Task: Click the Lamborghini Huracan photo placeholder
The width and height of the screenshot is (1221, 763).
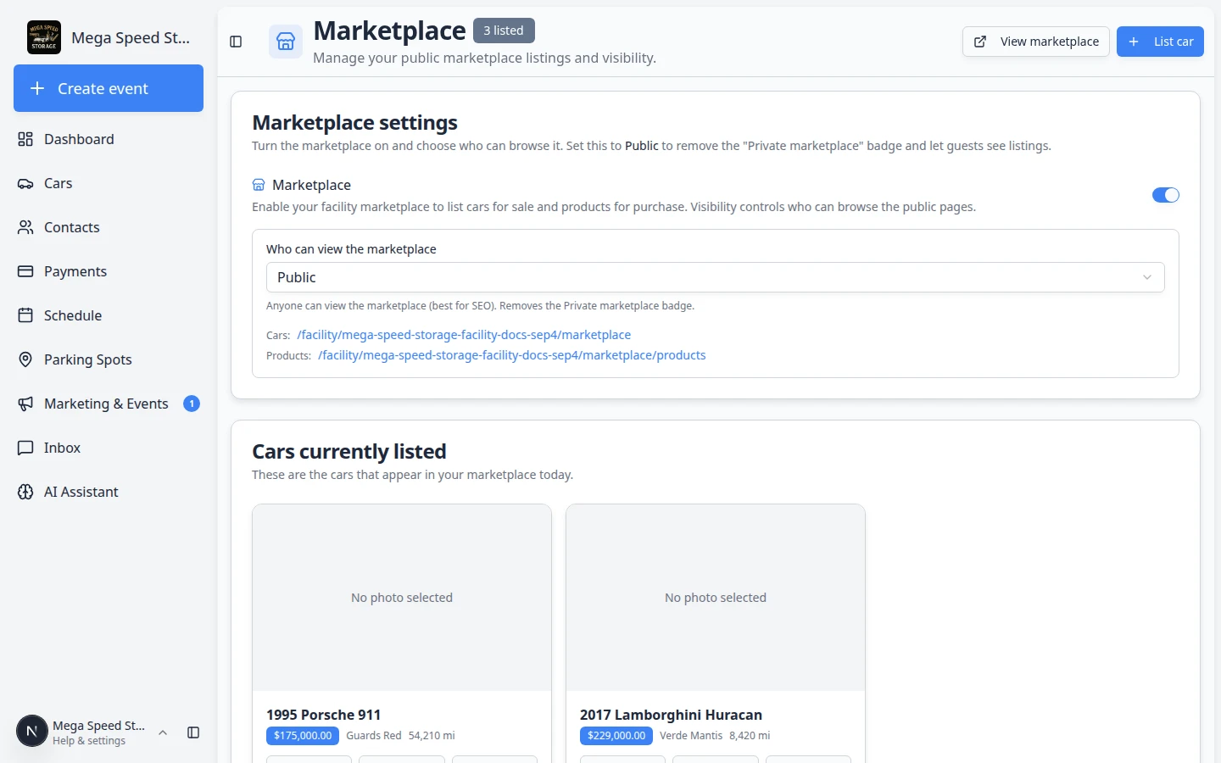Action: [716, 598]
